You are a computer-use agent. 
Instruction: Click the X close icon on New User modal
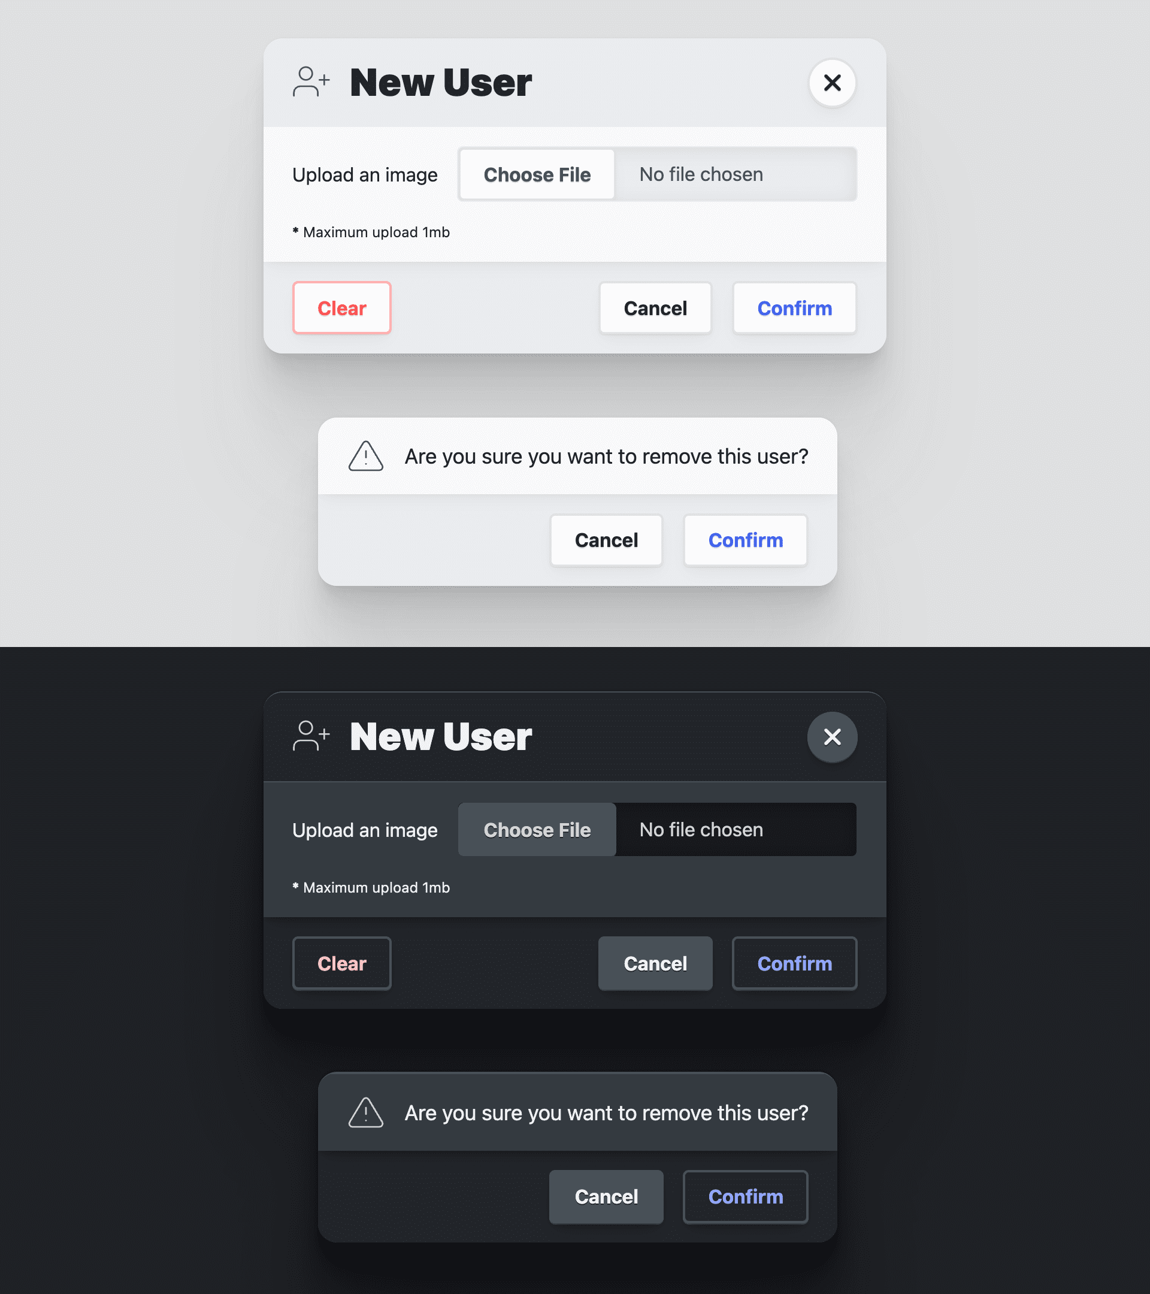coord(833,82)
